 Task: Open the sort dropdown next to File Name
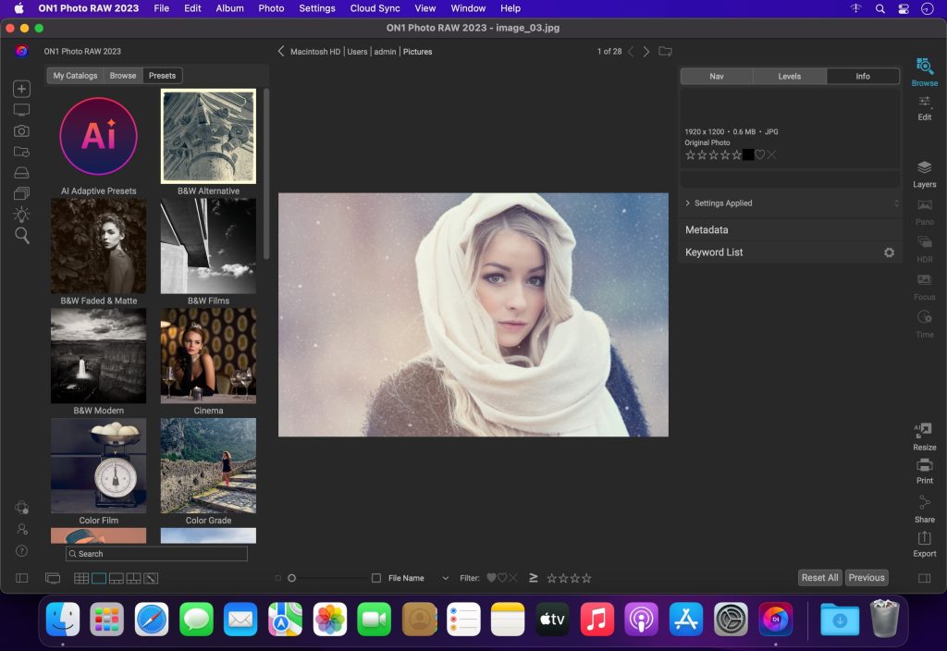445,577
